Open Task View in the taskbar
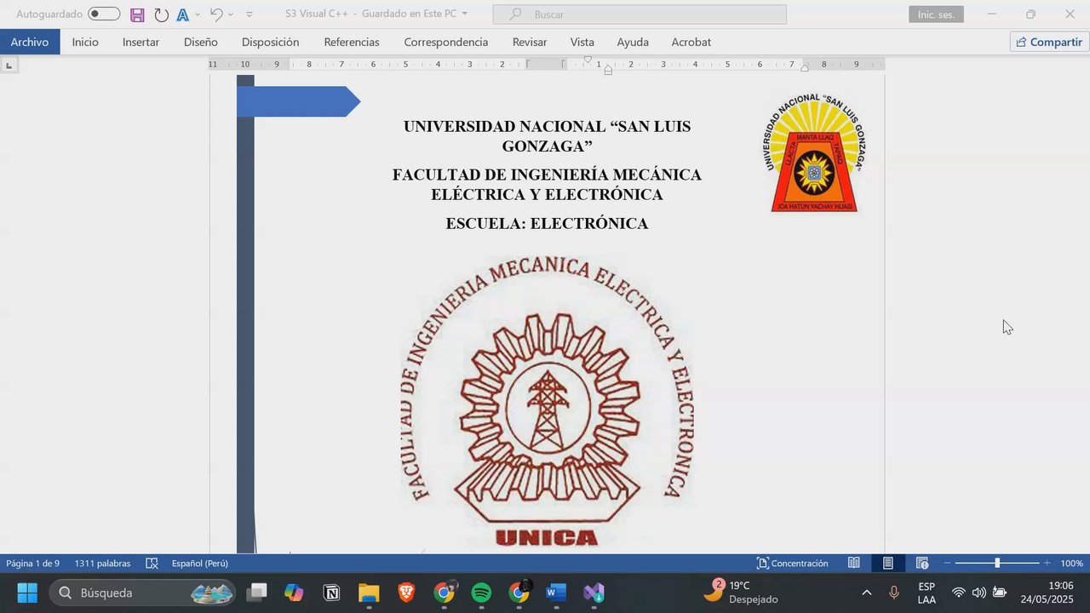 pos(257,593)
